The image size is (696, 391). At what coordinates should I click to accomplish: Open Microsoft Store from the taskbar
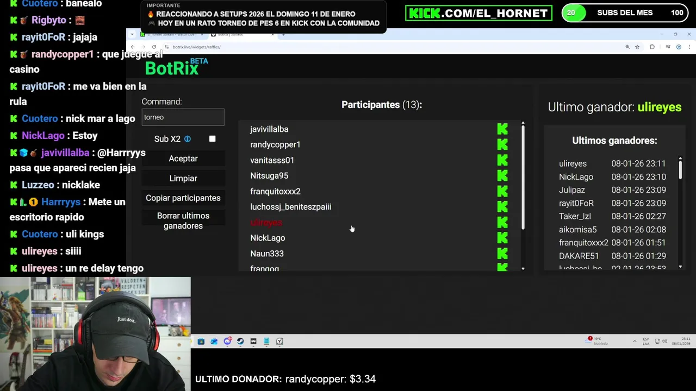point(201,341)
